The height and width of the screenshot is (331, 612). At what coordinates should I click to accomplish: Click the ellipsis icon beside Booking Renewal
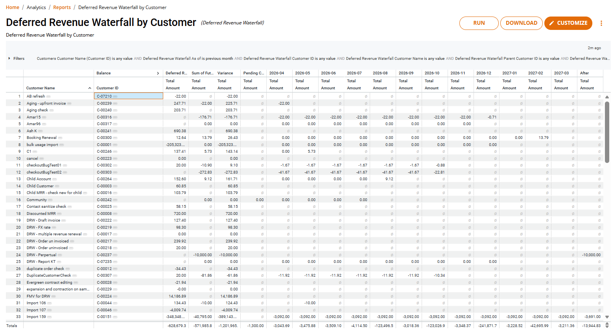point(60,138)
